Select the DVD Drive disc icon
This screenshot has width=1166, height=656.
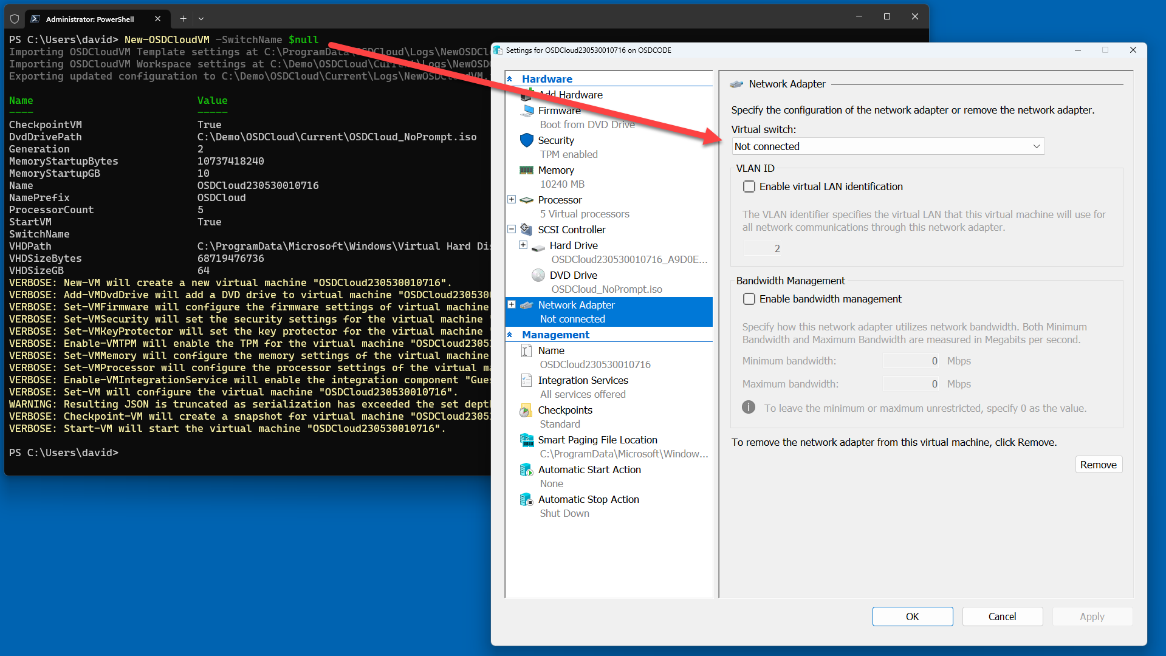tap(538, 275)
